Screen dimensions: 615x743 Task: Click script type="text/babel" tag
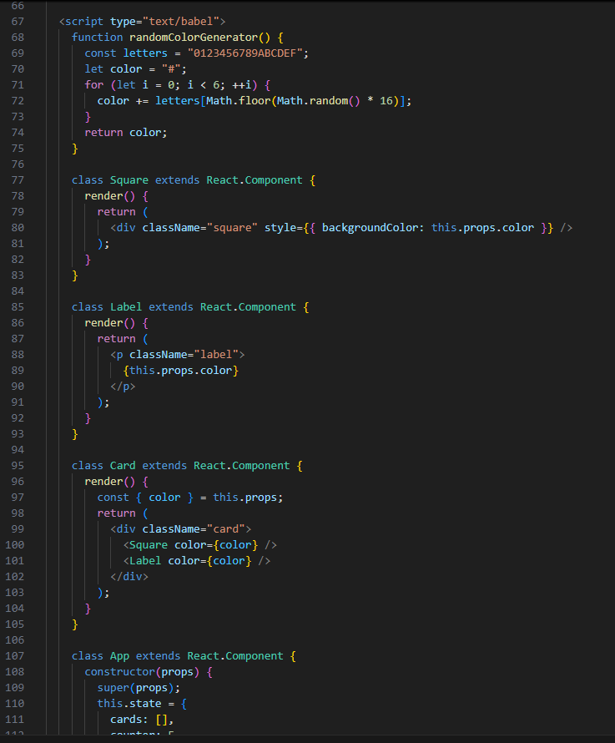[142, 22]
